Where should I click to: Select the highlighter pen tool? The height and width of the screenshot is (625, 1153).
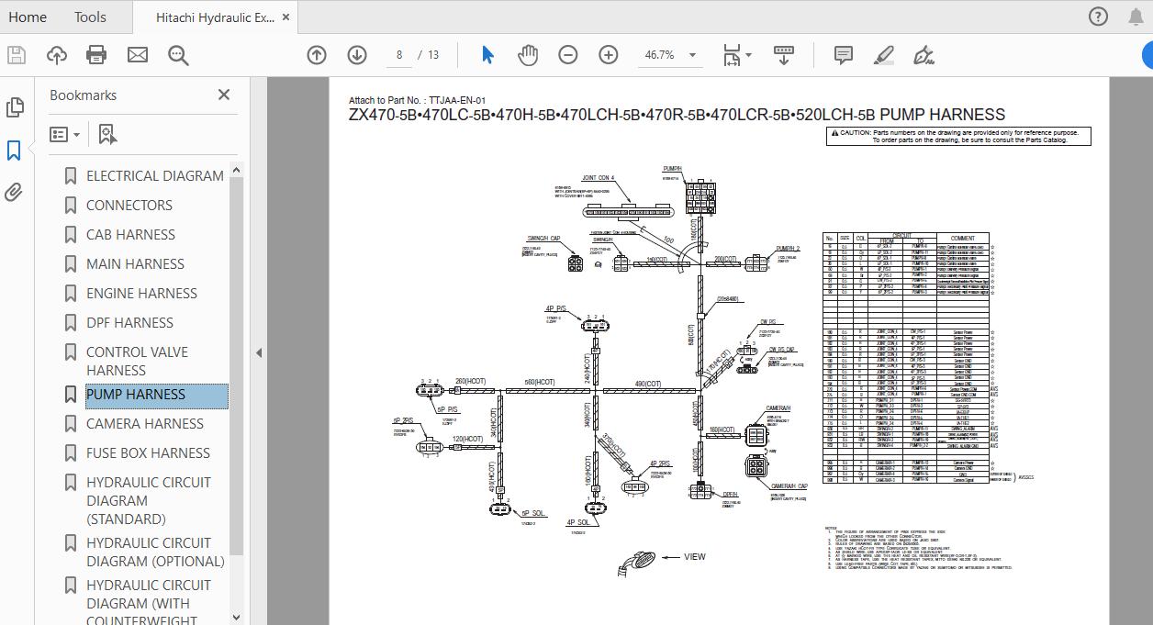(883, 55)
